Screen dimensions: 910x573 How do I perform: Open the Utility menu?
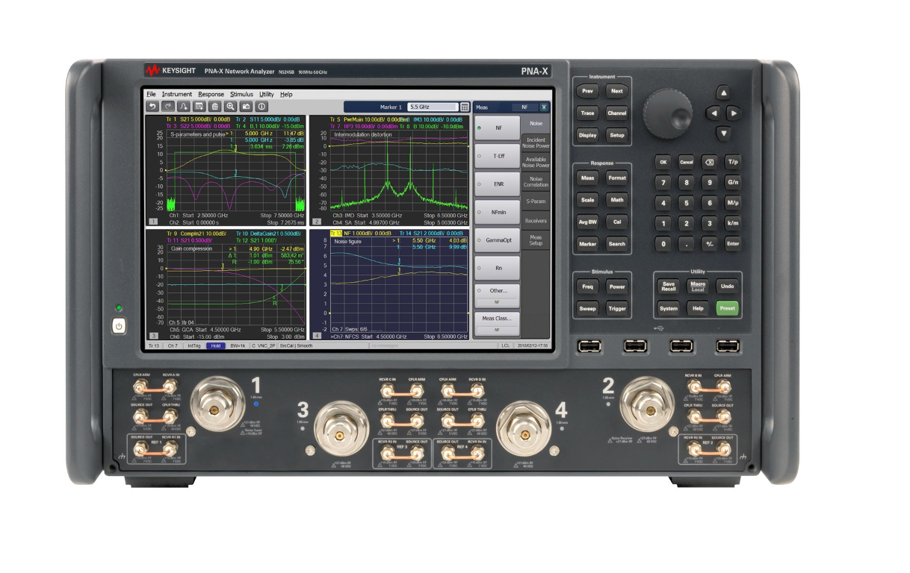pos(267,95)
